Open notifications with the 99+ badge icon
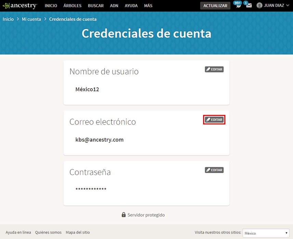 click(x=238, y=6)
